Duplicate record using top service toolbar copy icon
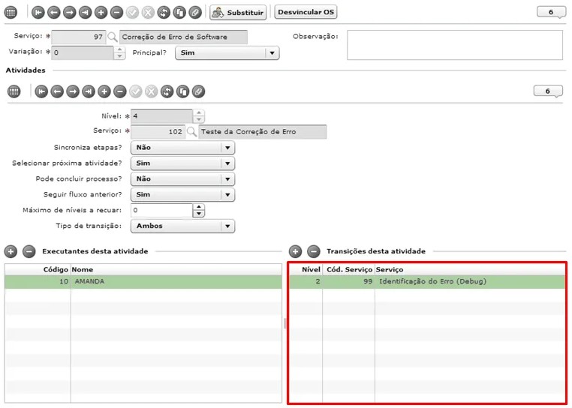The height and width of the screenshot is (408, 572). [179, 13]
